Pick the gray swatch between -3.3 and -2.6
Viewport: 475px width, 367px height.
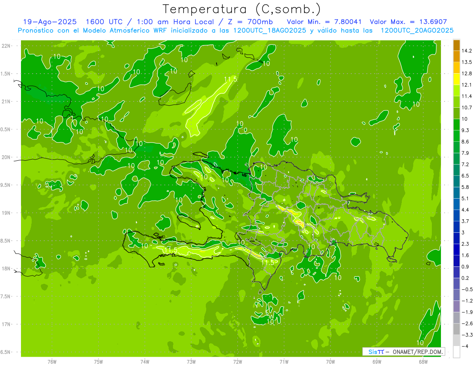(456, 329)
